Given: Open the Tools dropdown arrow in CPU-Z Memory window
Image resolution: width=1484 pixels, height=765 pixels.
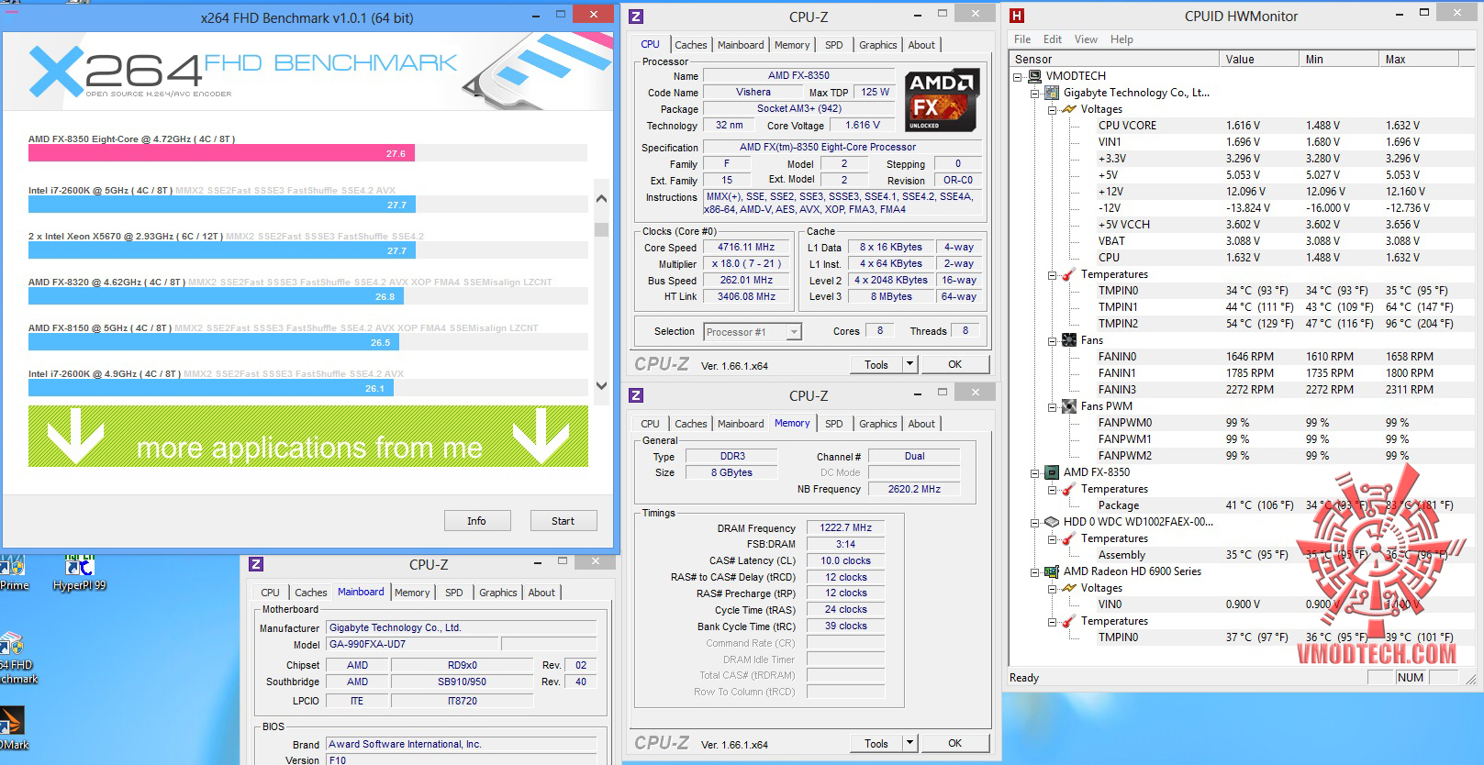Looking at the screenshot, I should click(x=909, y=743).
